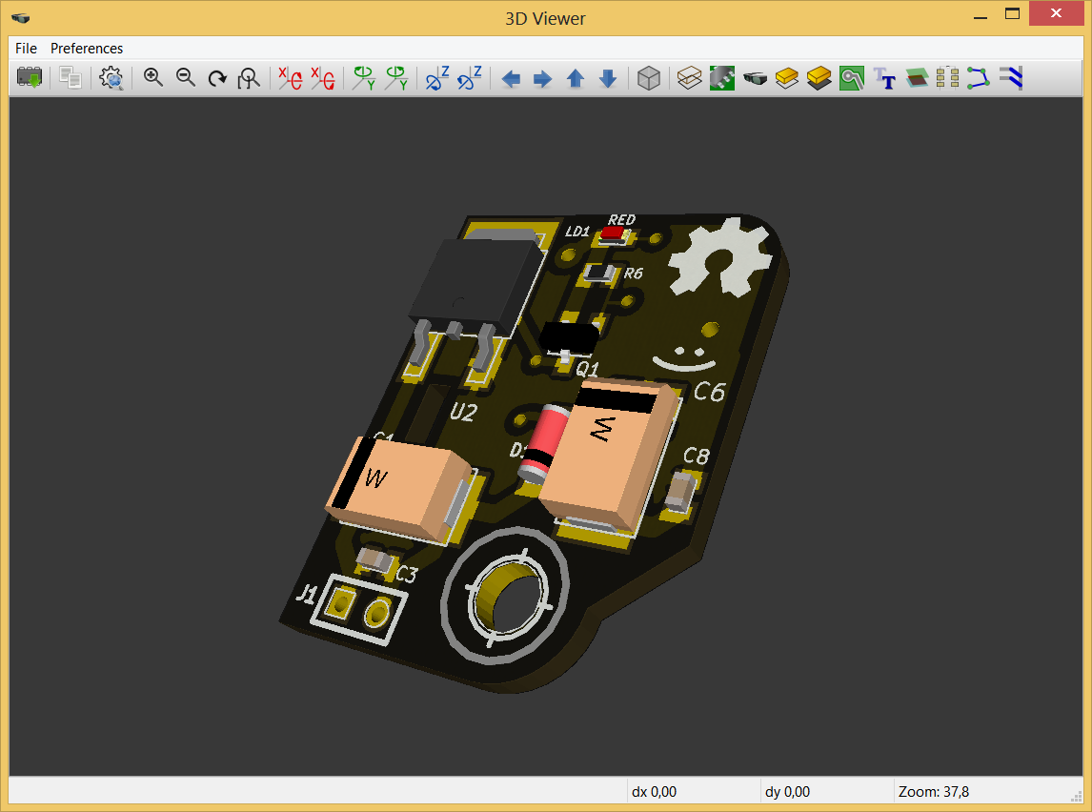Toggle realistic mode with the 3D glasses icon
Image resolution: width=1092 pixels, height=812 pixels.
tap(755, 78)
